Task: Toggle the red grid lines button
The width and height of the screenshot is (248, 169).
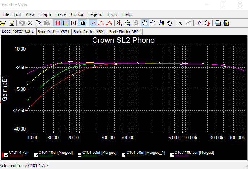Action: pos(57,23)
